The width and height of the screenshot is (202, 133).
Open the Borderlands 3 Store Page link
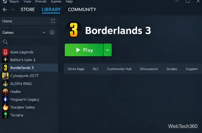[x=76, y=69]
